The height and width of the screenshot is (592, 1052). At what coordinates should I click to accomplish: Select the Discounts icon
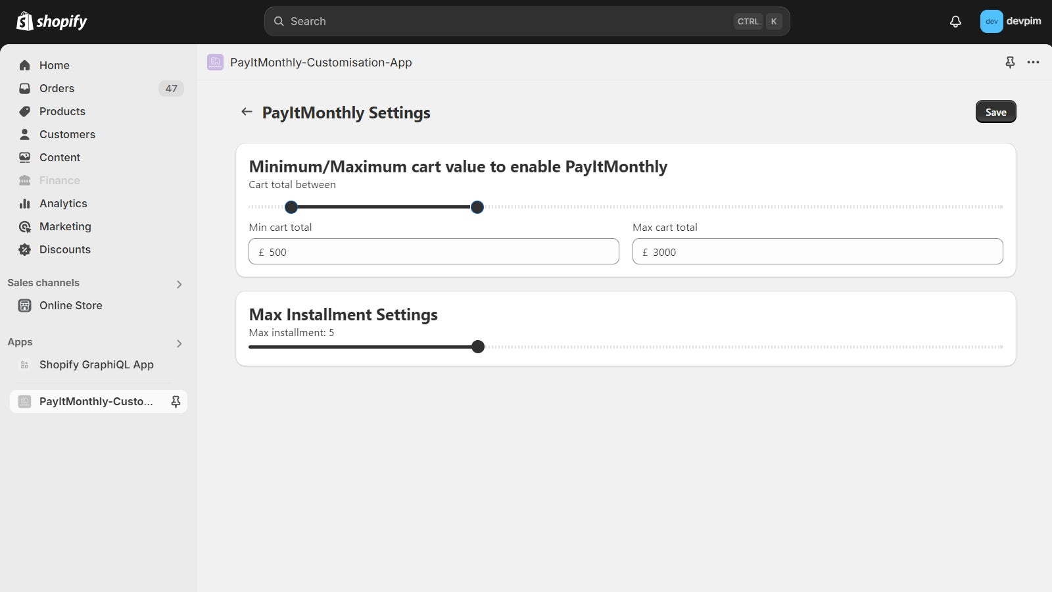click(24, 249)
